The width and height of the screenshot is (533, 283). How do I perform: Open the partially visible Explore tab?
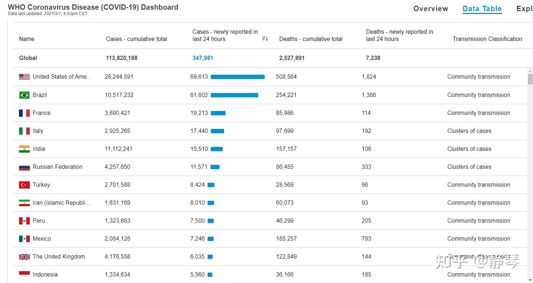524,9
